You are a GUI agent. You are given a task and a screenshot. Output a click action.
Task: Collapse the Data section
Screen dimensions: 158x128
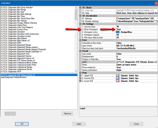click(x=80, y=40)
